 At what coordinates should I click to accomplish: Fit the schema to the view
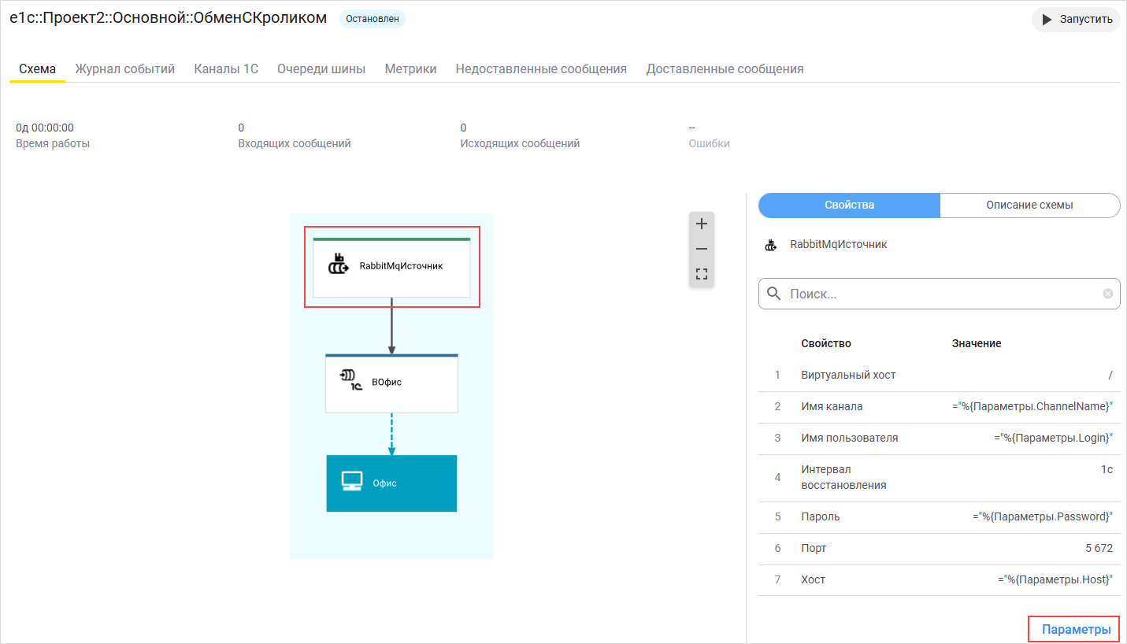pyautogui.click(x=701, y=274)
